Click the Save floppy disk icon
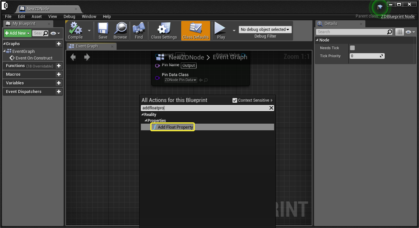The height and width of the screenshot is (228, 419). coord(103,29)
